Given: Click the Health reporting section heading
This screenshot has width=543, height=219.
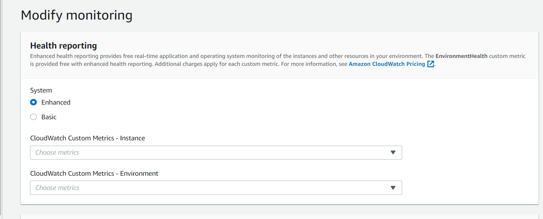Looking at the screenshot, I should coord(64,46).
